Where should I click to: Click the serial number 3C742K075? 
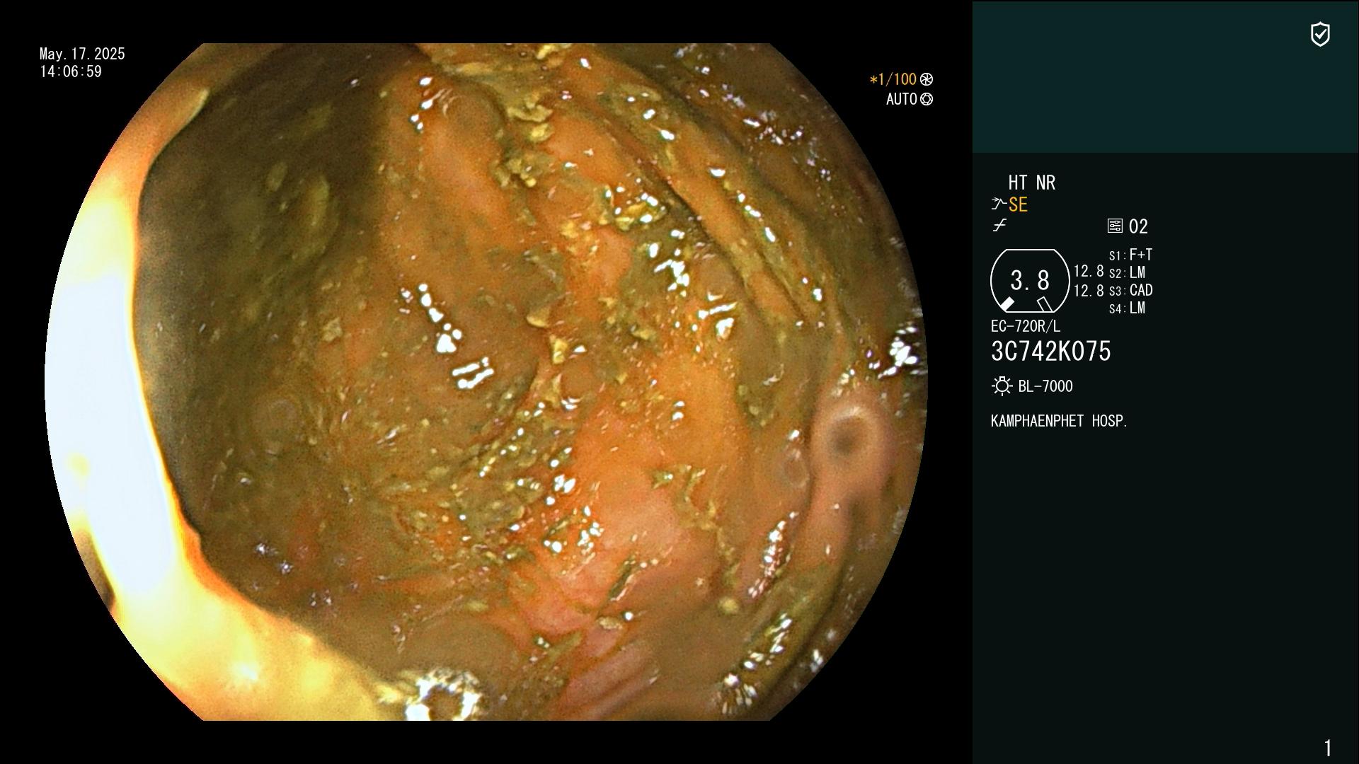click(1051, 352)
